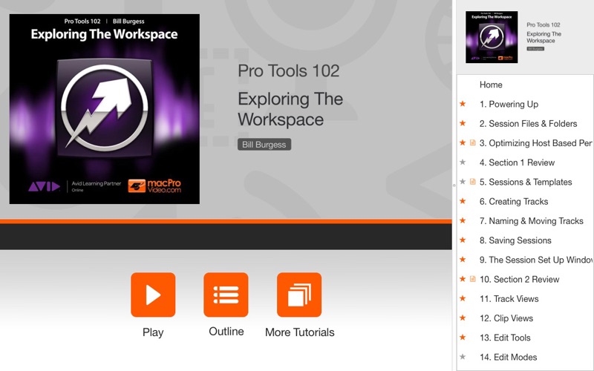
Task: Toggle star beside 8. Saving Sessions
Action: pos(463,240)
